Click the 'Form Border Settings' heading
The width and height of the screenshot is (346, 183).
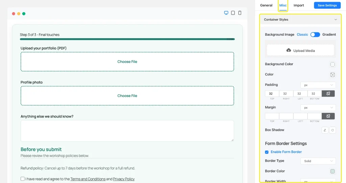[x=286, y=143]
